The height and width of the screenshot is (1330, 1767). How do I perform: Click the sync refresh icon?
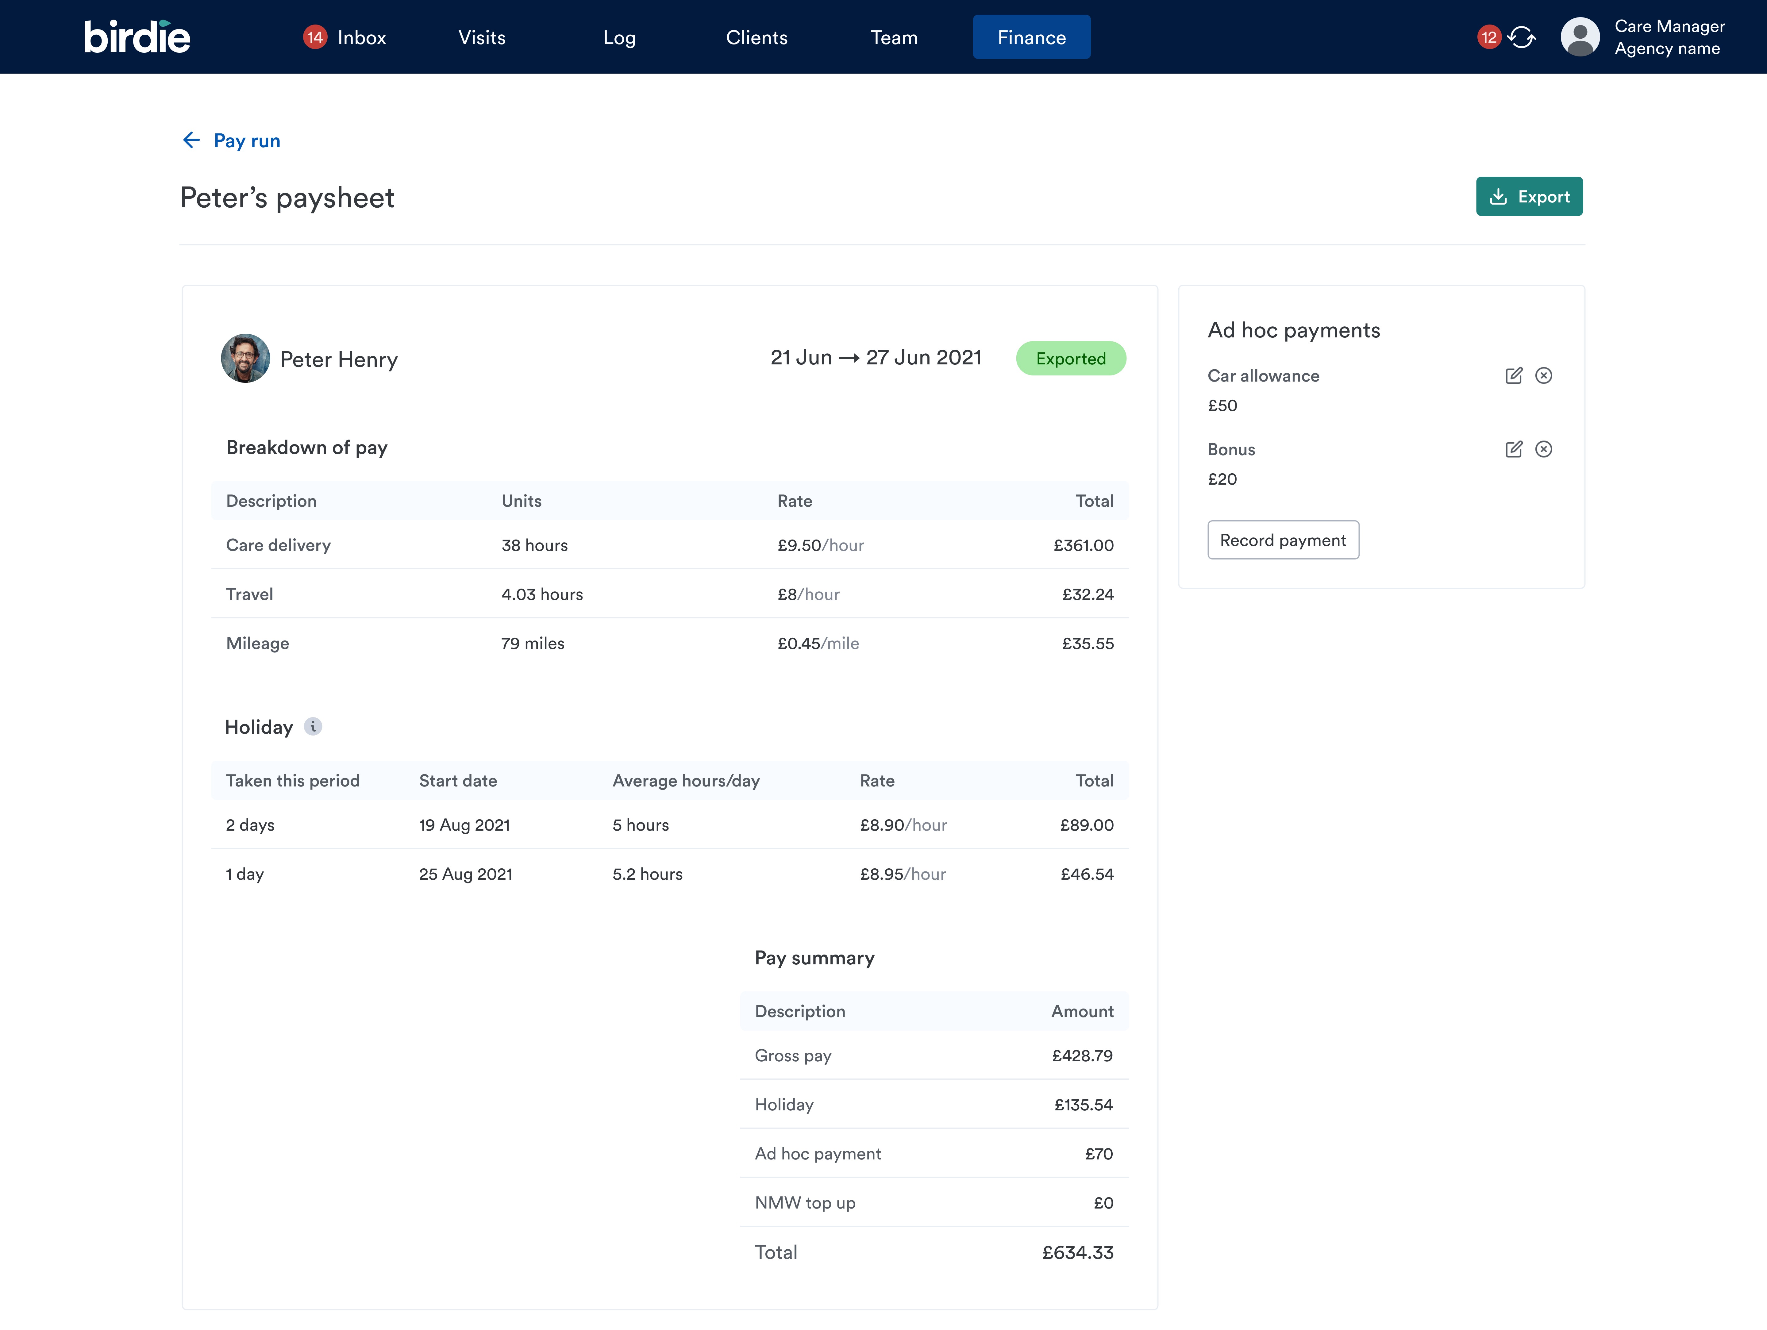tap(1522, 37)
